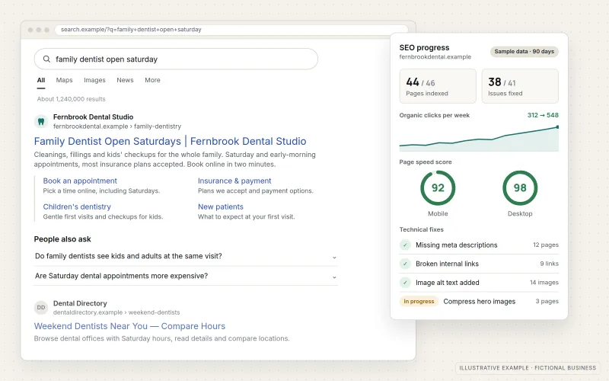Click 'Fernbrook Dental Studio' site name

pos(93,117)
